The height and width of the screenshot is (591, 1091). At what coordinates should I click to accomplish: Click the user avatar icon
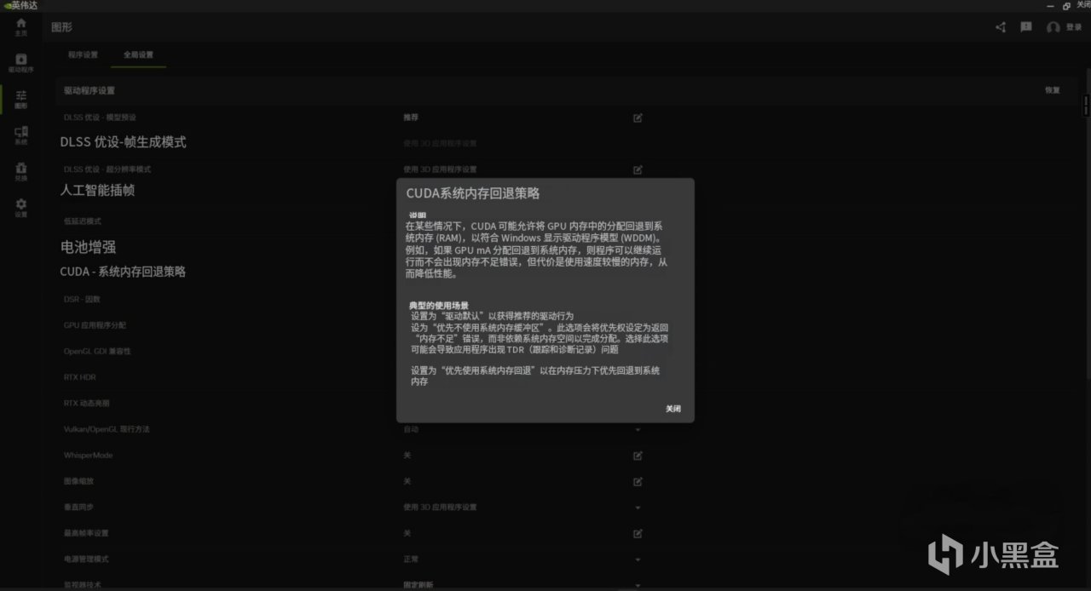click(1053, 27)
